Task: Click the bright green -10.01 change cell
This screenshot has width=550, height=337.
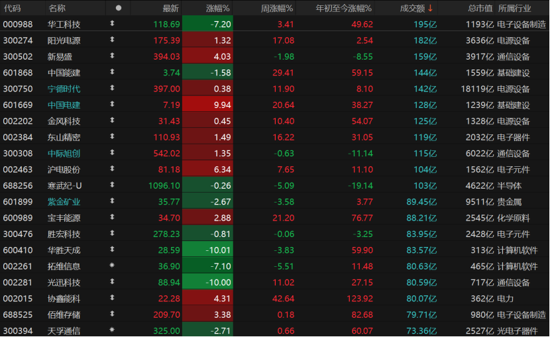Action: 207,250
